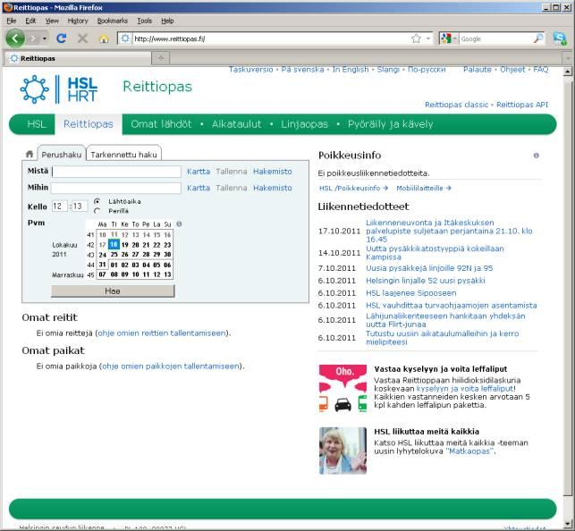Click the search magnifier icon

click(538, 38)
